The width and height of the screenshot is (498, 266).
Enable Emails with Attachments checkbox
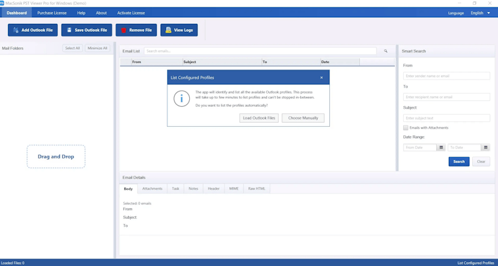click(406, 127)
